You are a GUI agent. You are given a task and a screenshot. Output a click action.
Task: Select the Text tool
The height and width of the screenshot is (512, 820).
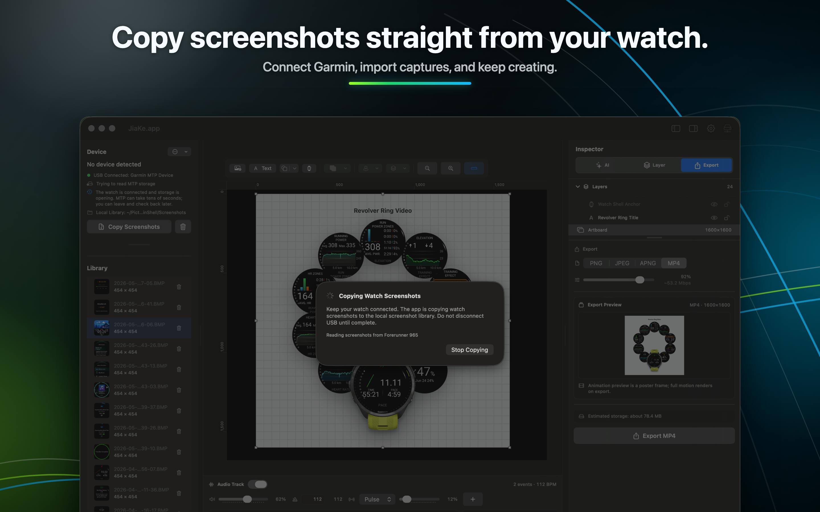coord(263,168)
